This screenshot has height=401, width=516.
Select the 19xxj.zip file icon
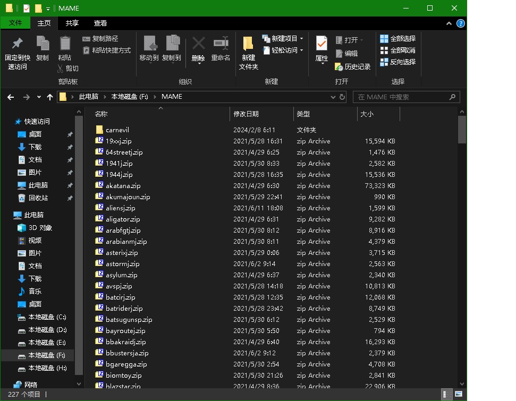tap(99, 141)
